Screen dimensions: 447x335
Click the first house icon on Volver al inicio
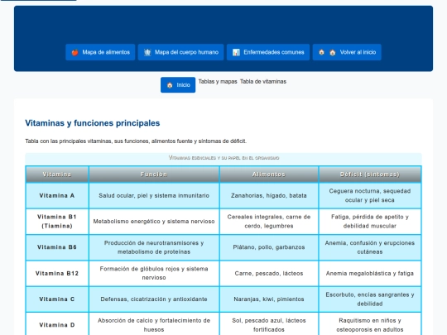pyautogui.click(x=321, y=52)
